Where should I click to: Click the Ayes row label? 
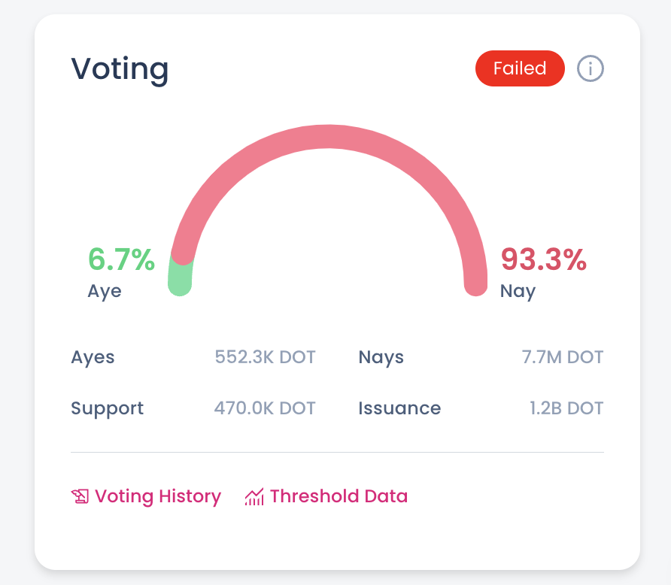93,357
